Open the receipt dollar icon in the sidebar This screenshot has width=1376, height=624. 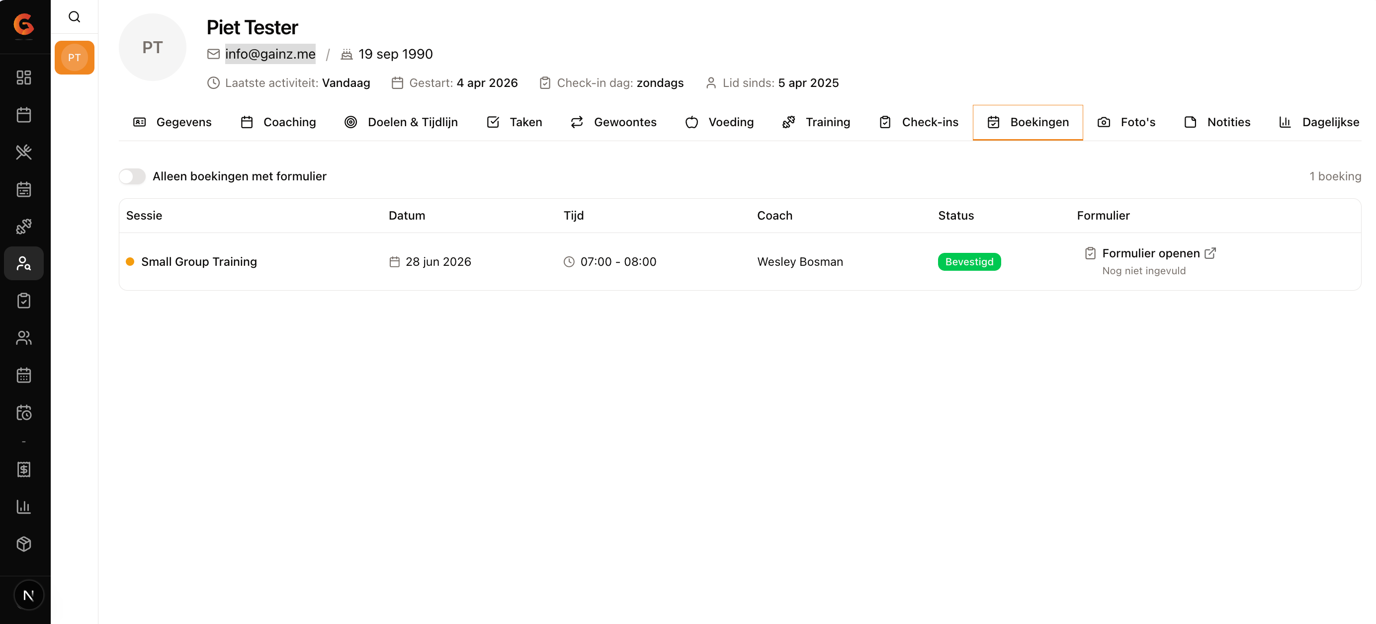[24, 469]
